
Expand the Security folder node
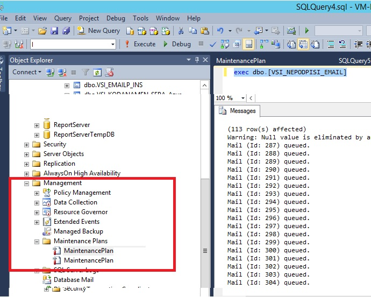pyautogui.click(x=26, y=145)
